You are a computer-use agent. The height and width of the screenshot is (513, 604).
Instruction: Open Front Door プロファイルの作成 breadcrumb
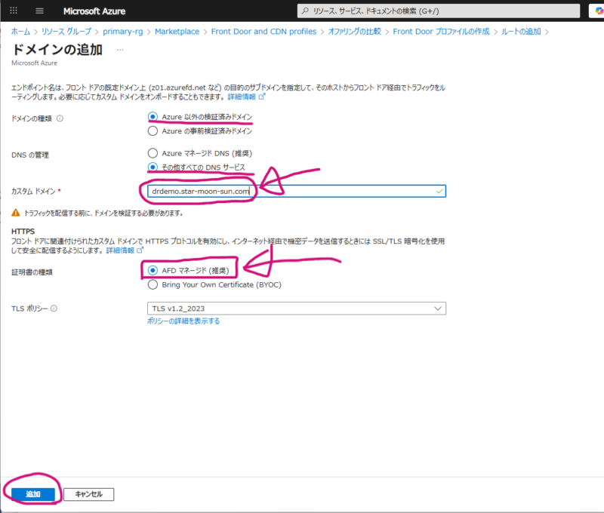point(441,32)
